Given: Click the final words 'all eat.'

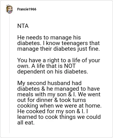Looking at the screenshot, I should [26, 123].
